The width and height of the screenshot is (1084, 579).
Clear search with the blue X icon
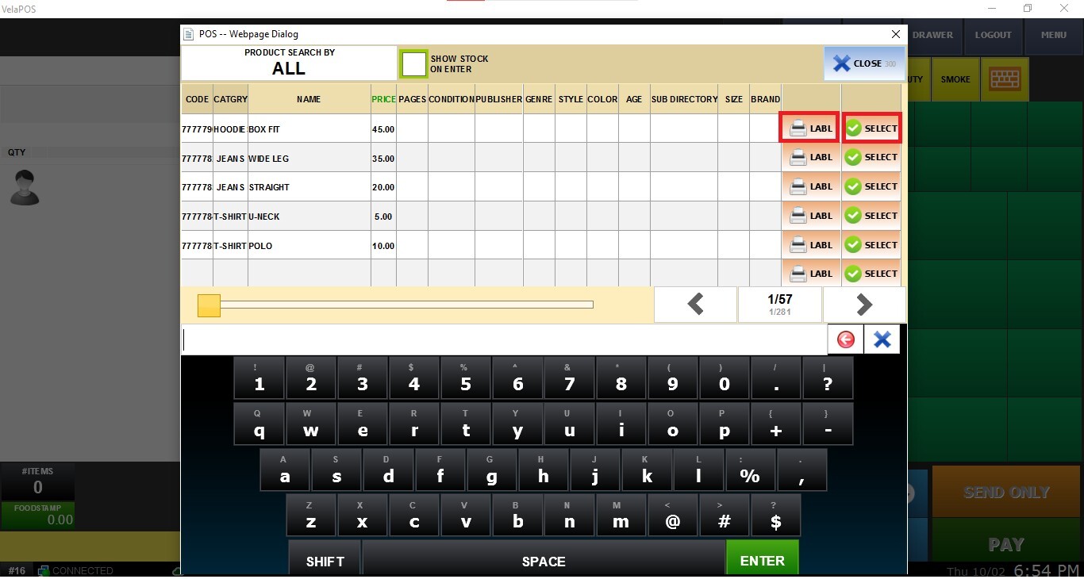pyautogui.click(x=882, y=339)
